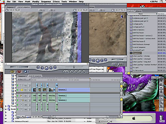Click the yellow Insert edit button in Canvas

click(x=13, y=72)
